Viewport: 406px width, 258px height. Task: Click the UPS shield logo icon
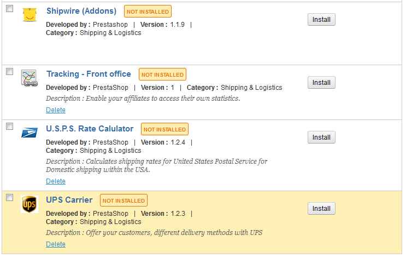pos(29,204)
